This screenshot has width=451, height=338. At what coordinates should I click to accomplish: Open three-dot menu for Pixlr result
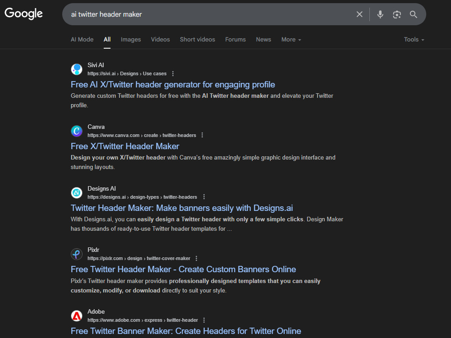tap(197, 258)
